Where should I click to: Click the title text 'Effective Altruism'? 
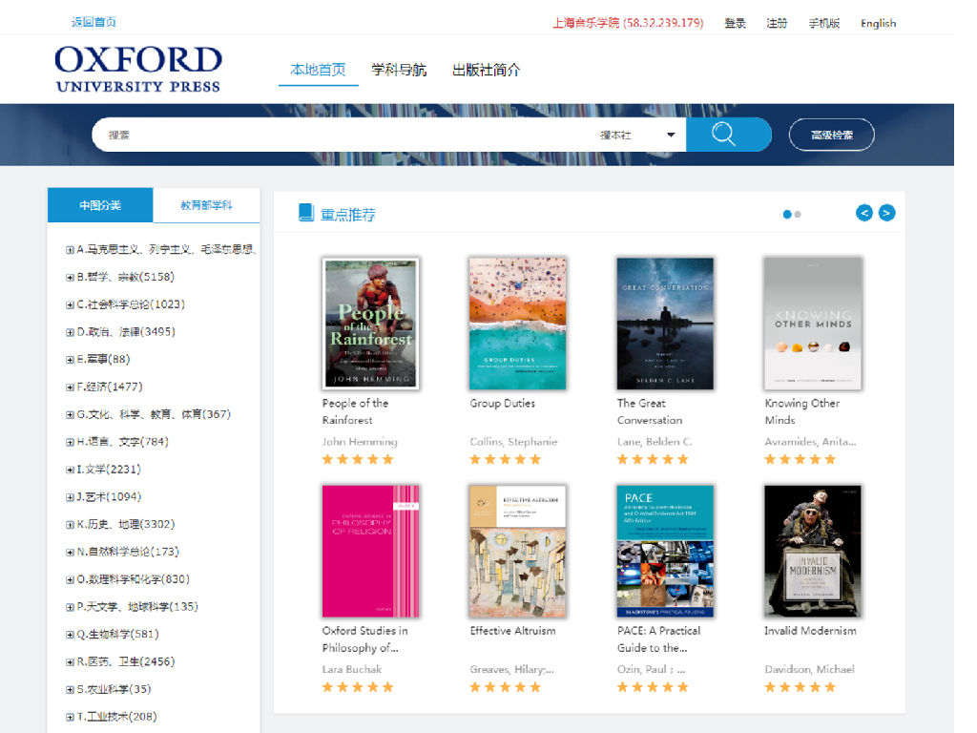click(x=512, y=631)
